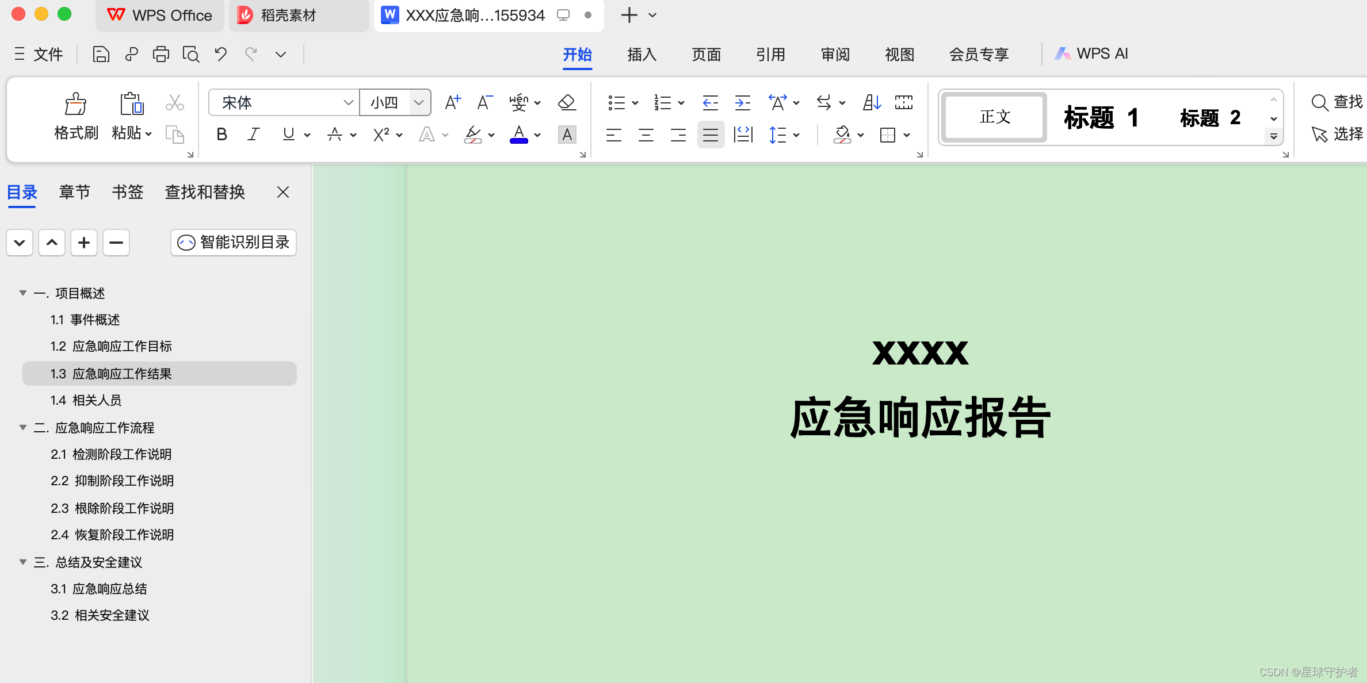This screenshot has width=1367, height=683.
Task: Switch to the 插入 ribbon tab
Action: point(642,54)
